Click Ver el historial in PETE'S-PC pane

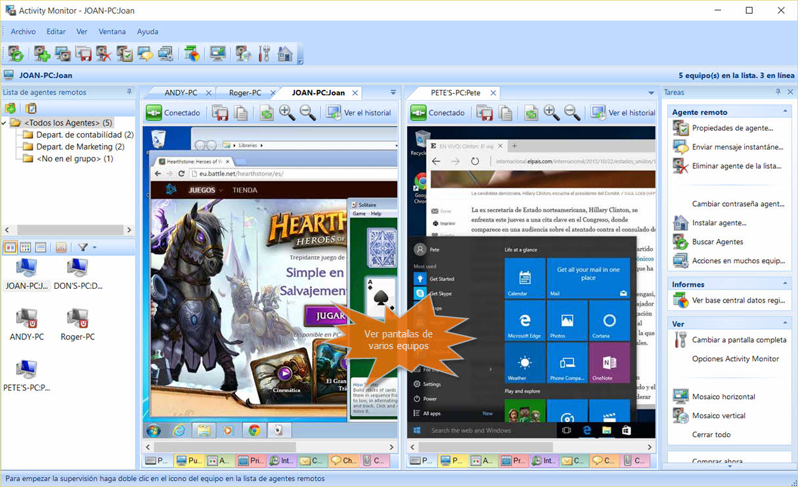(624, 113)
